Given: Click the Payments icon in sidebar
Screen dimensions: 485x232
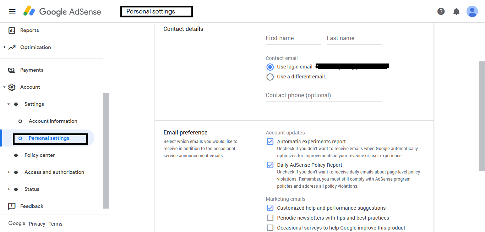Looking at the screenshot, I should tap(12, 70).
